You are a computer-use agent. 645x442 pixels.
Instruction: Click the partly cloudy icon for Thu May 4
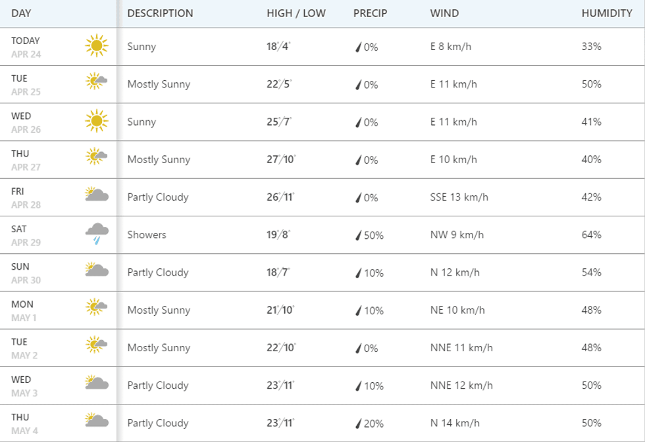[96, 421]
